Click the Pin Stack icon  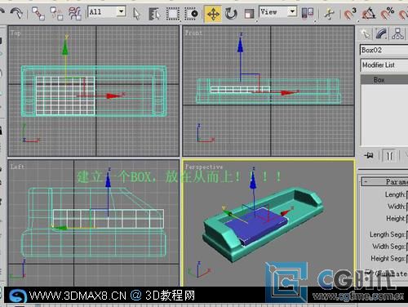[x=369, y=156]
